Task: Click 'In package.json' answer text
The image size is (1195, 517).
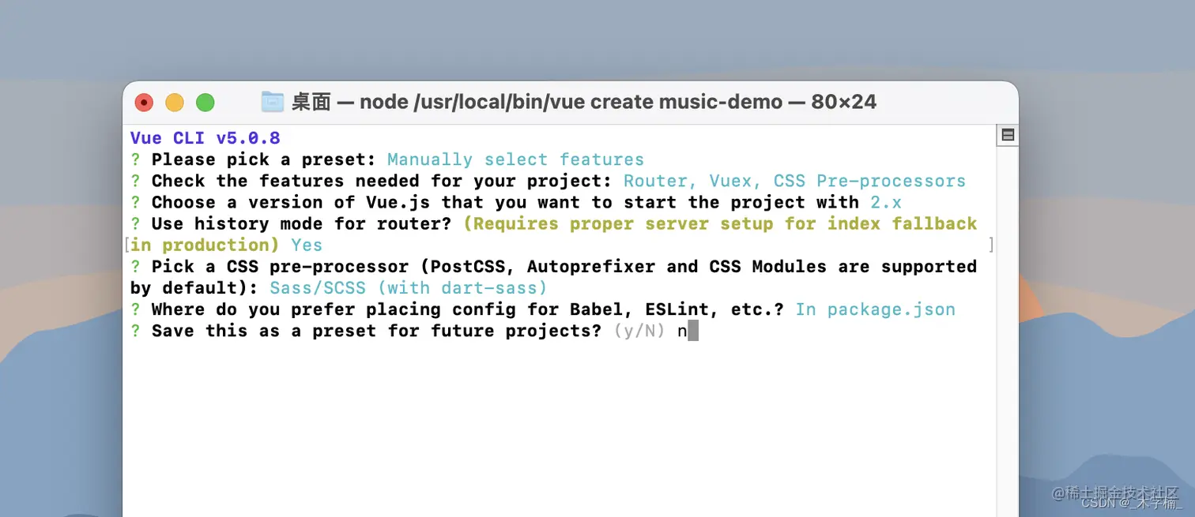Action: (x=875, y=309)
